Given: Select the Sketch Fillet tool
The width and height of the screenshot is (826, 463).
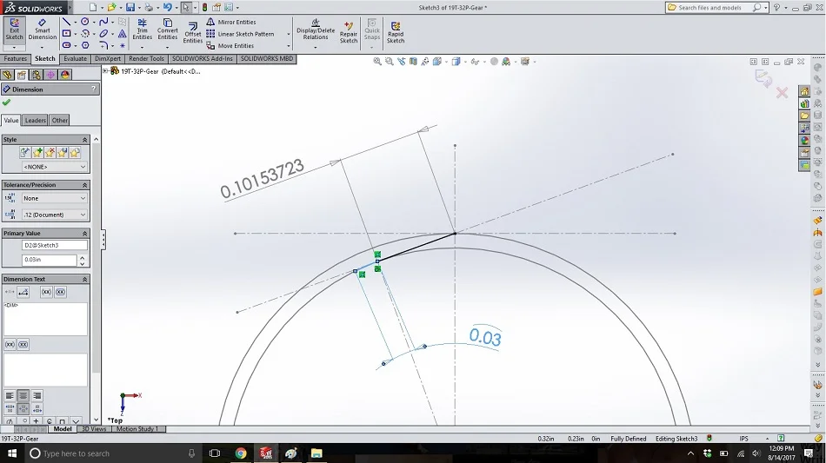Looking at the screenshot, I should 103,45.
